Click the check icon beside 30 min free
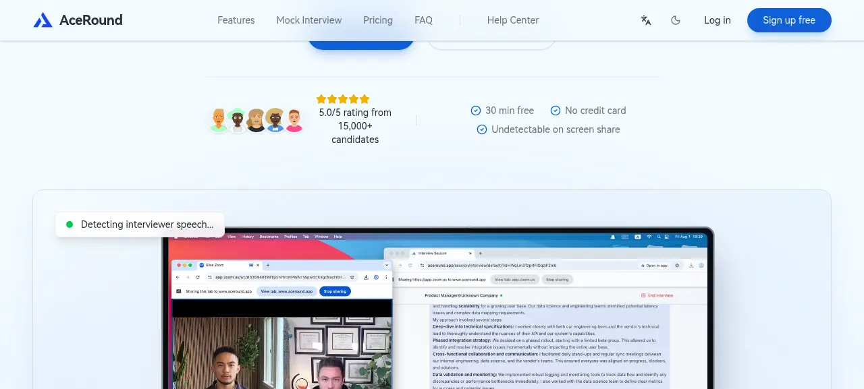Image resolution: width=864 pixels, height=389 pixels. (x=476, y=111)
